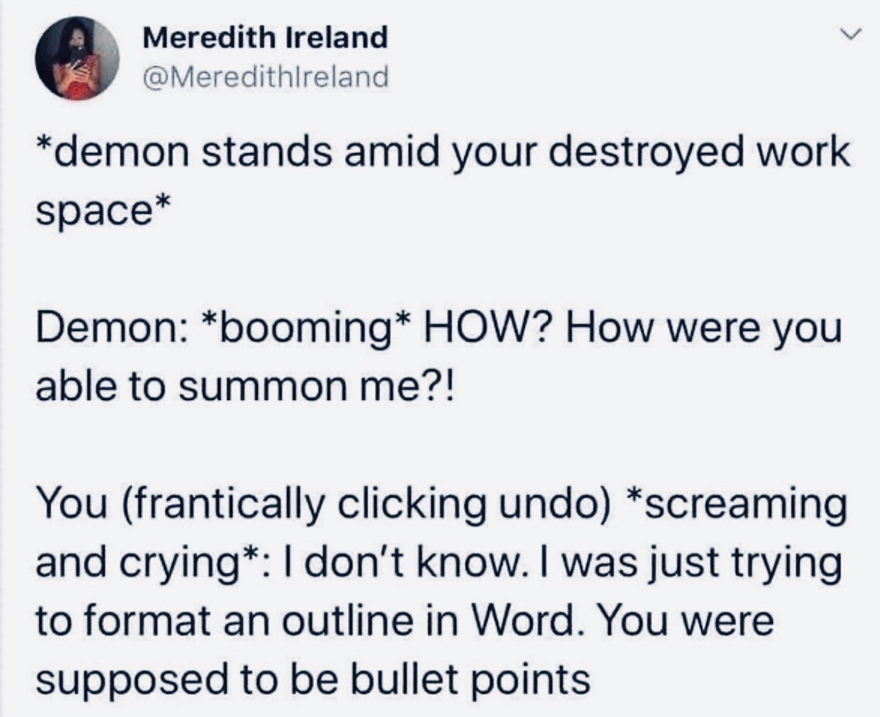Click the phrase 'summon me?!'

coord(319,388)
